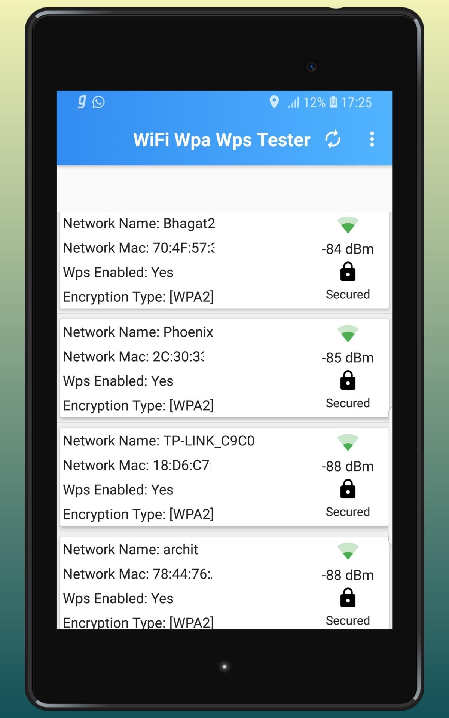Viewport: 449px width, 718px height.
Task: Select the Network Name: Phoenix entry
Action: click(224, 368)
